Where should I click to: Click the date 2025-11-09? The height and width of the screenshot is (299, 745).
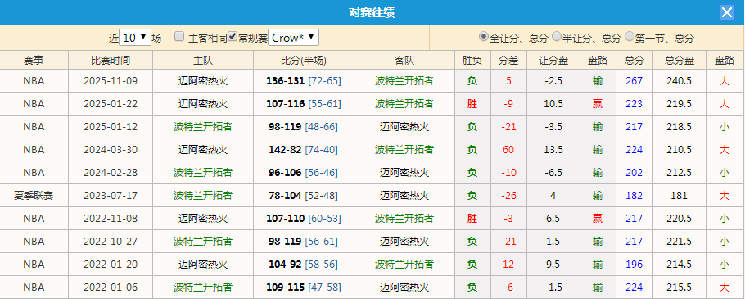[x=111, y=81]
